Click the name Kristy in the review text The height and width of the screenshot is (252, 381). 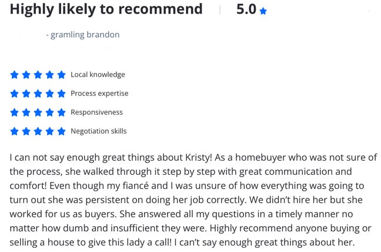(x=199, y=158)
